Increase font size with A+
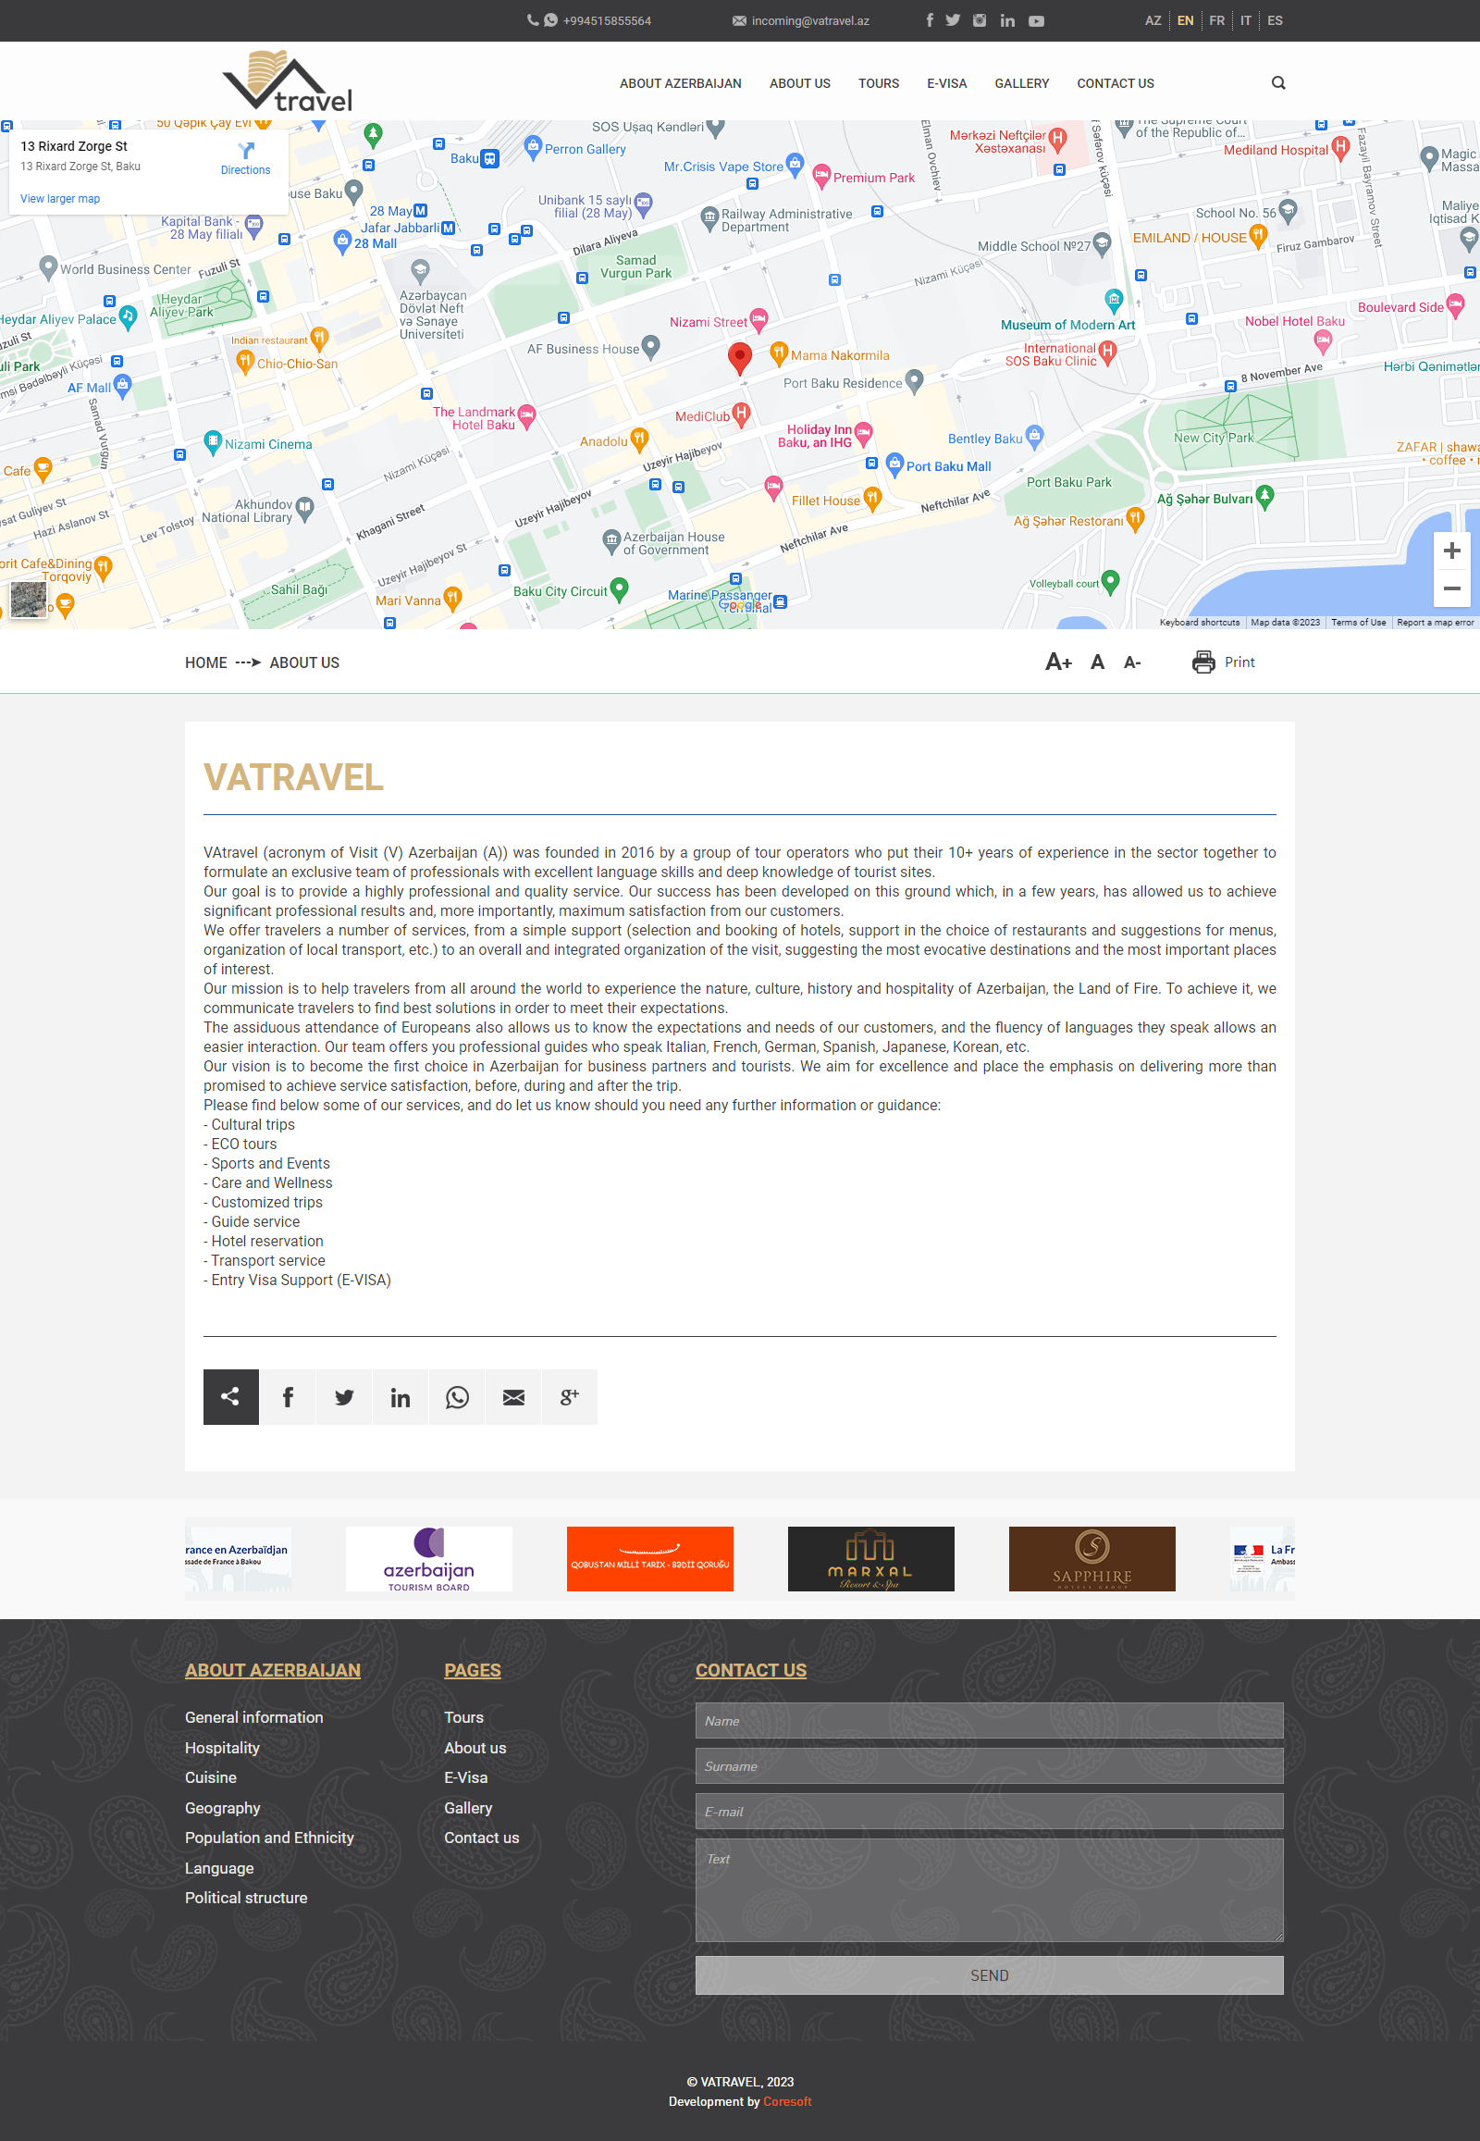This screenshot has width=1480, height=2141. [x=1058, y=662]
